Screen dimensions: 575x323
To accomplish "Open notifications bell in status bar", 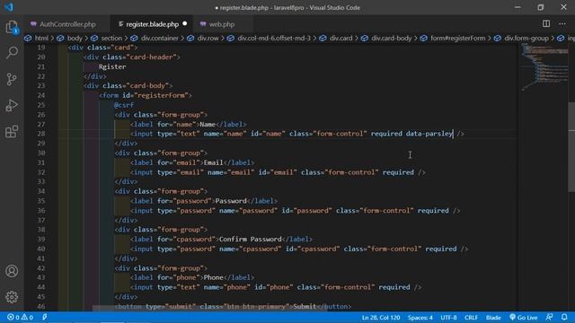I will (564, 317).
